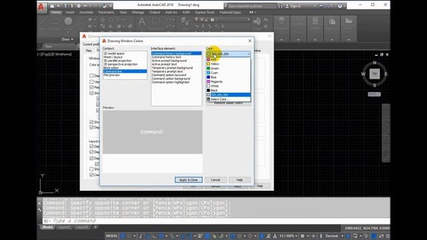
Task: Open Layer Properties icon in the ribbon
Action: [x=185, y=21]
